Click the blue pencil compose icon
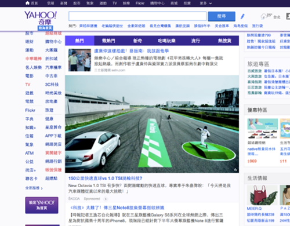Image resolution: width=290 pixels, height=226 pixels. (242, 16)
